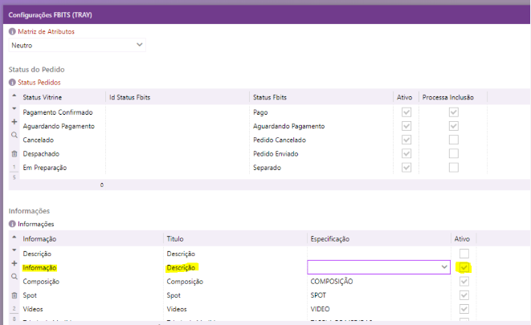Toggle the highlighted Ativo checkbox for Informação row

click(464, 267)
